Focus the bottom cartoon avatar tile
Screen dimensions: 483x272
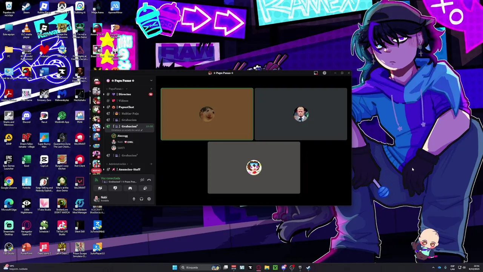(x=254, y=168)
